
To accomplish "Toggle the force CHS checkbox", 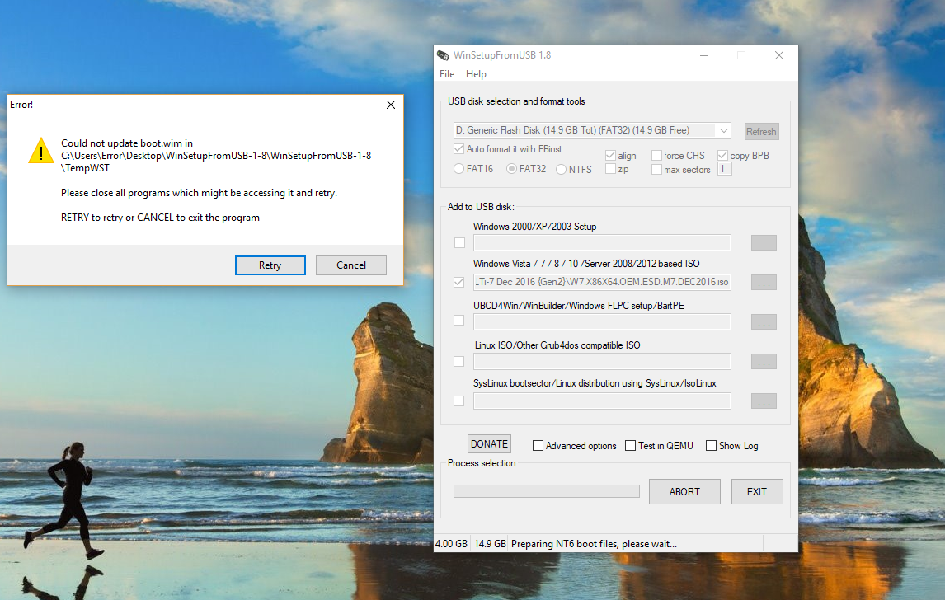I will coord(657,156).
